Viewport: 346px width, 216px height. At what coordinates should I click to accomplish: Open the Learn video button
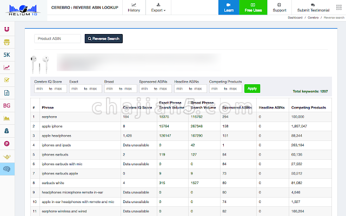(x=229, y=8)
